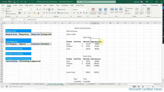Switch to Page Break Preview in status bar
The height and width of the screenshot is (92, 164).
click(143, 87)
